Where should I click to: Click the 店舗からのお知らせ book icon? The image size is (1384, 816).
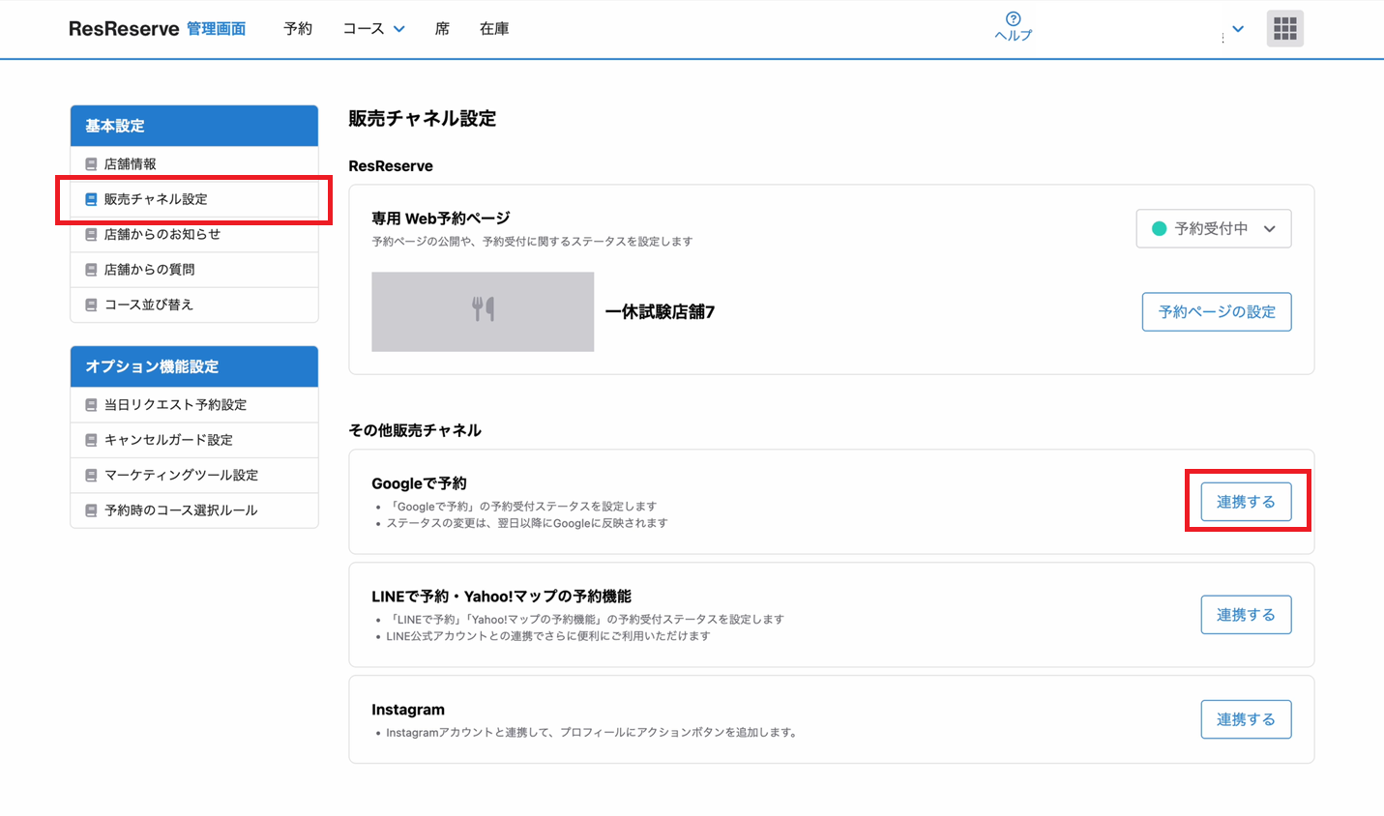point(91,234)
